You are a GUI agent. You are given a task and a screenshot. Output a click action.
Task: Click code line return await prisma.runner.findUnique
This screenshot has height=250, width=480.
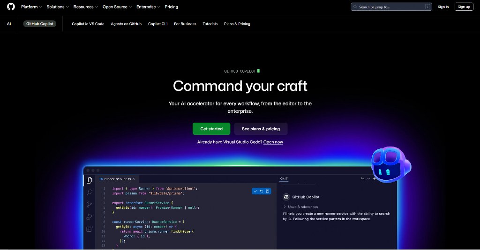(157, 231)
